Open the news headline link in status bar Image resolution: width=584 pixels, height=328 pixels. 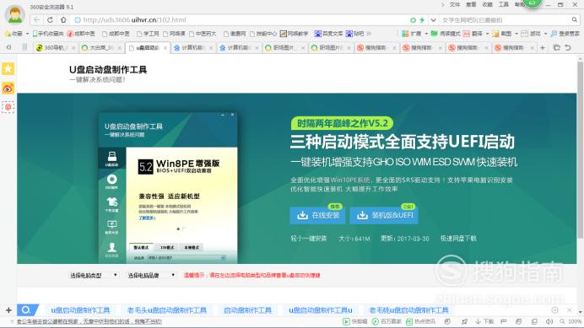(x=89, y=321)
